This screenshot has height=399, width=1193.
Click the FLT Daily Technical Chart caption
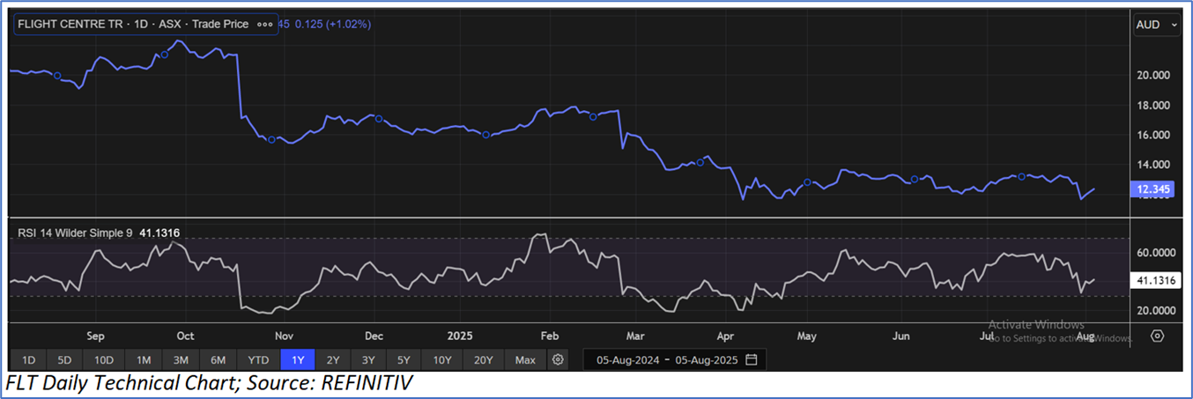pyautogui.click(x=209, y=384)
